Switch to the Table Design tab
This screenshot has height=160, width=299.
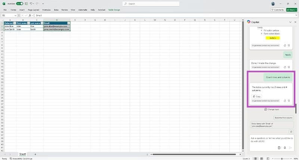[x=114, y=10]
